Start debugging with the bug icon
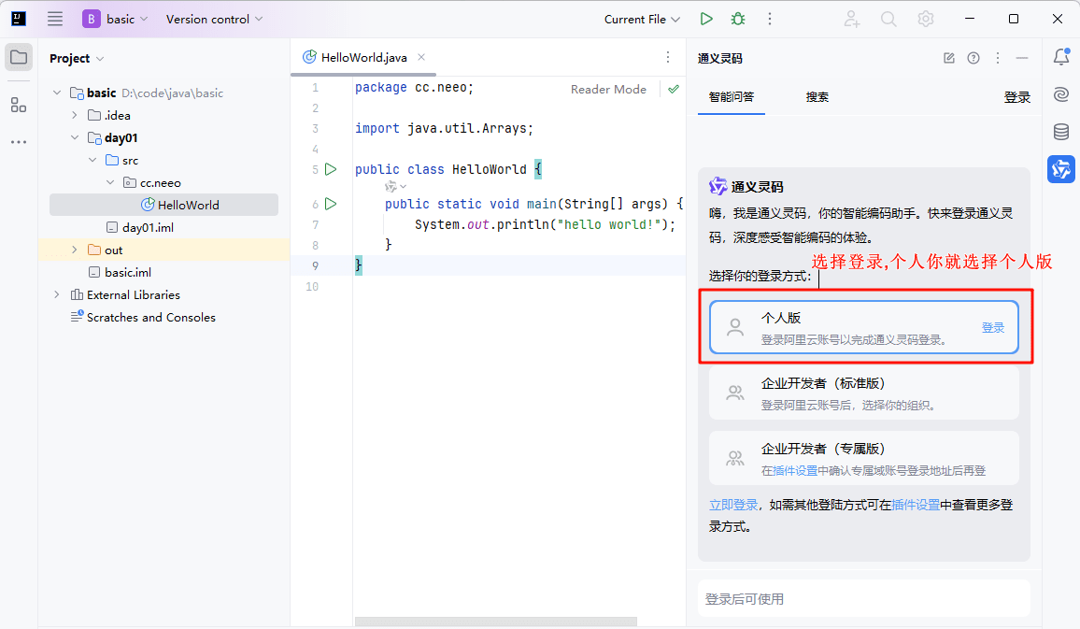This screenshot has height=629, width=1080. [738, 19]
